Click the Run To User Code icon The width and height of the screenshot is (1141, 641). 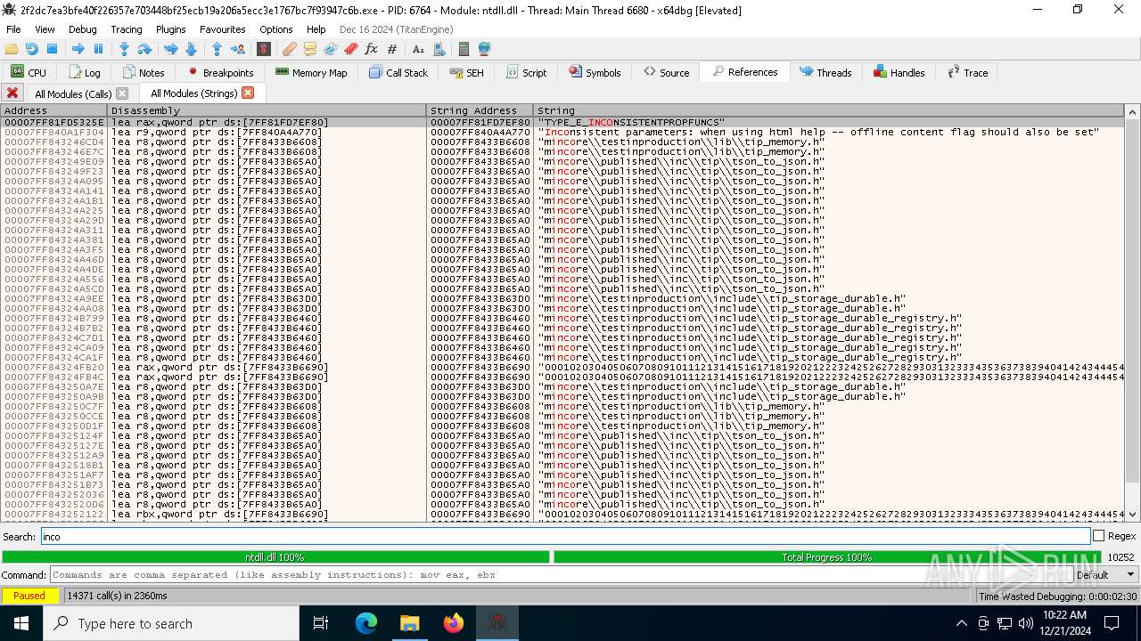(x=237, y=49)
